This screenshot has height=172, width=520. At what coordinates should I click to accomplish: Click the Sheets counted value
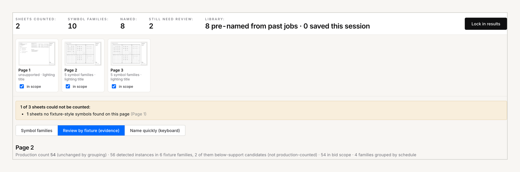(18, 26)
